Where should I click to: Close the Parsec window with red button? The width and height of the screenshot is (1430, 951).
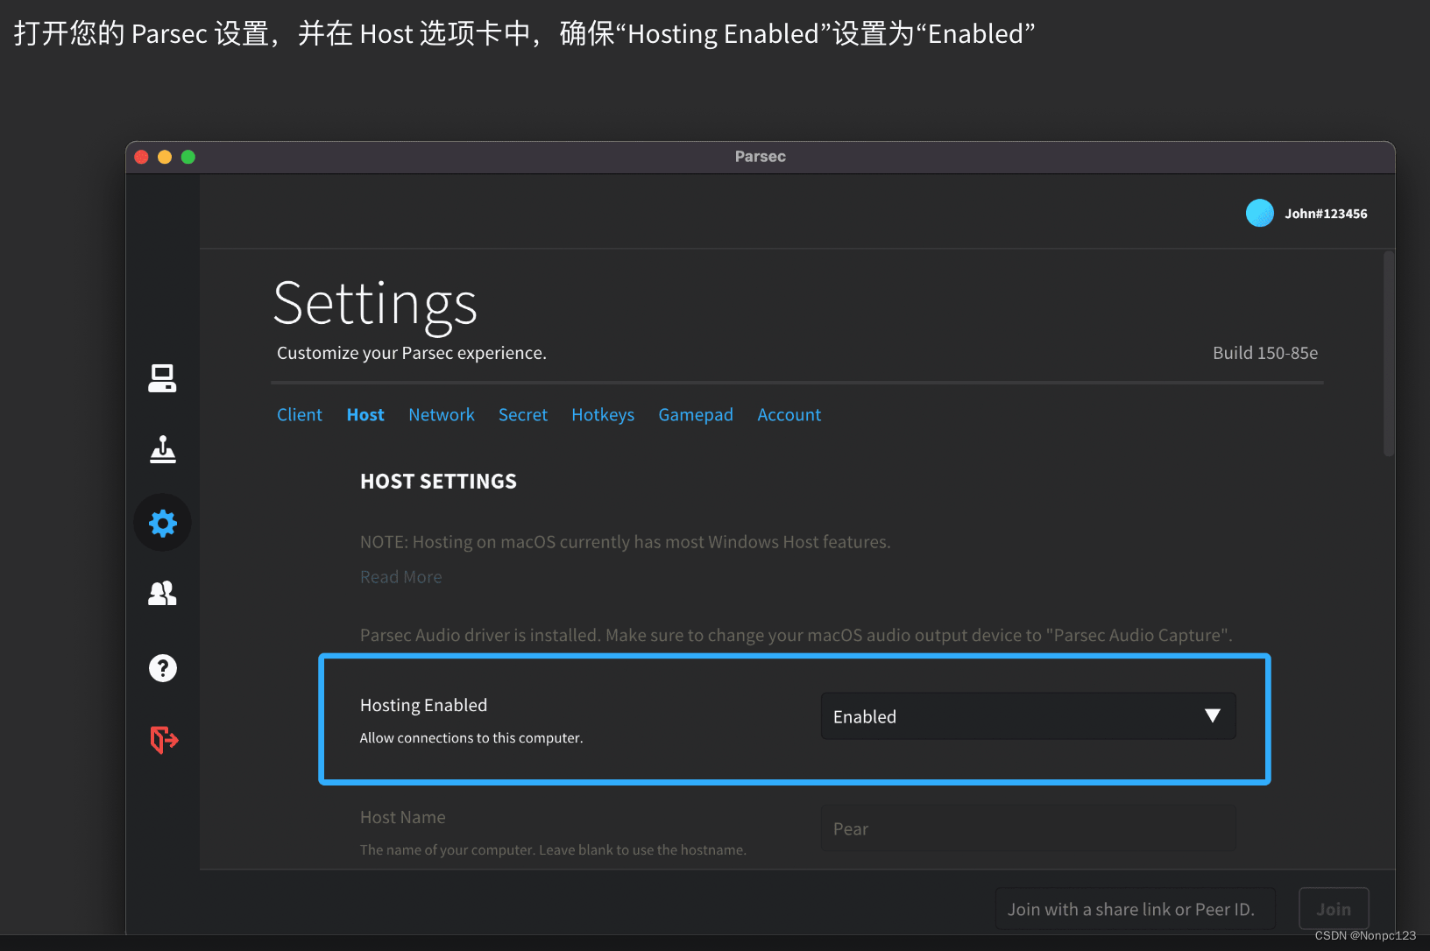click(141, 157)
